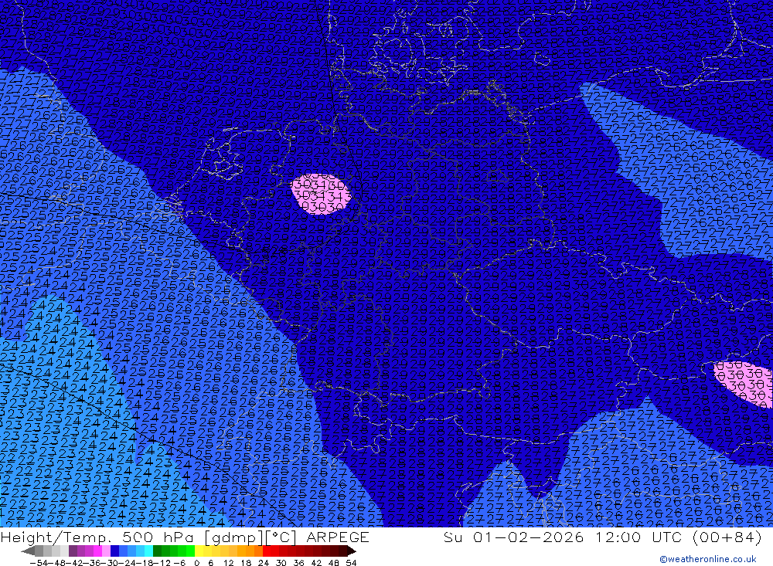This screenshot has width=773, height=566.
Task: Select the bright red legend swatch above 24
Action: [266, 551]
